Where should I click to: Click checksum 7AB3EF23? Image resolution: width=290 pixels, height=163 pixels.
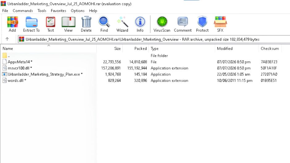pyautogui.click(x=269, y=62)
